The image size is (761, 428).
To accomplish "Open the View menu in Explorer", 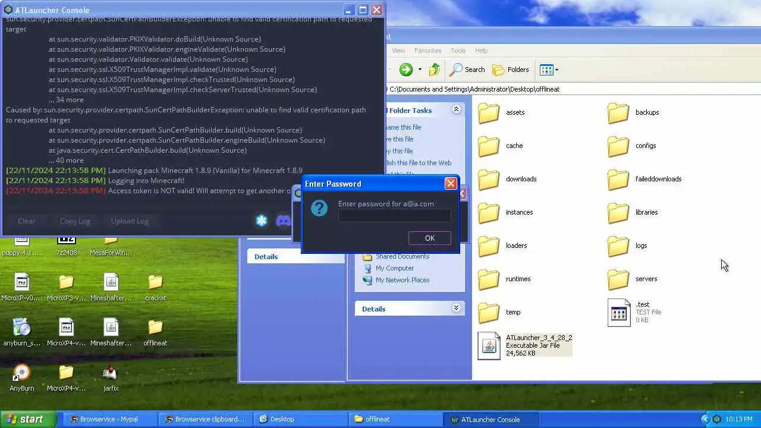I will click(398, 51).
